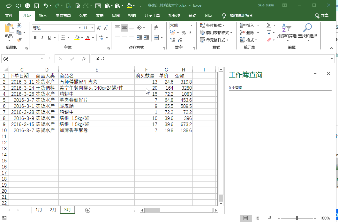Click Insert Function fx icon
338x223 pixels.
click(x=84, y=59)
